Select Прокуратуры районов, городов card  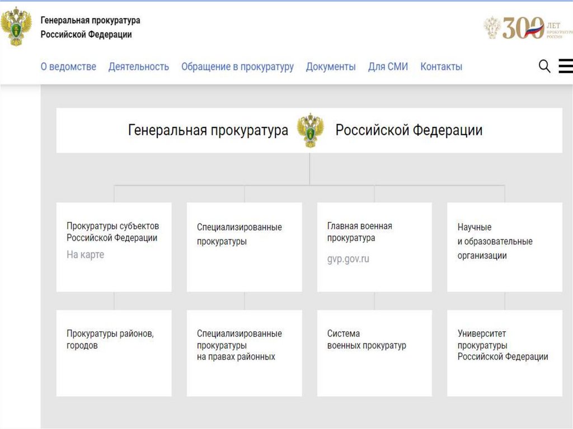[114, 353]
